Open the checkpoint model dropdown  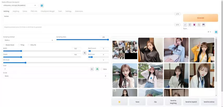[x=20, y=5]
